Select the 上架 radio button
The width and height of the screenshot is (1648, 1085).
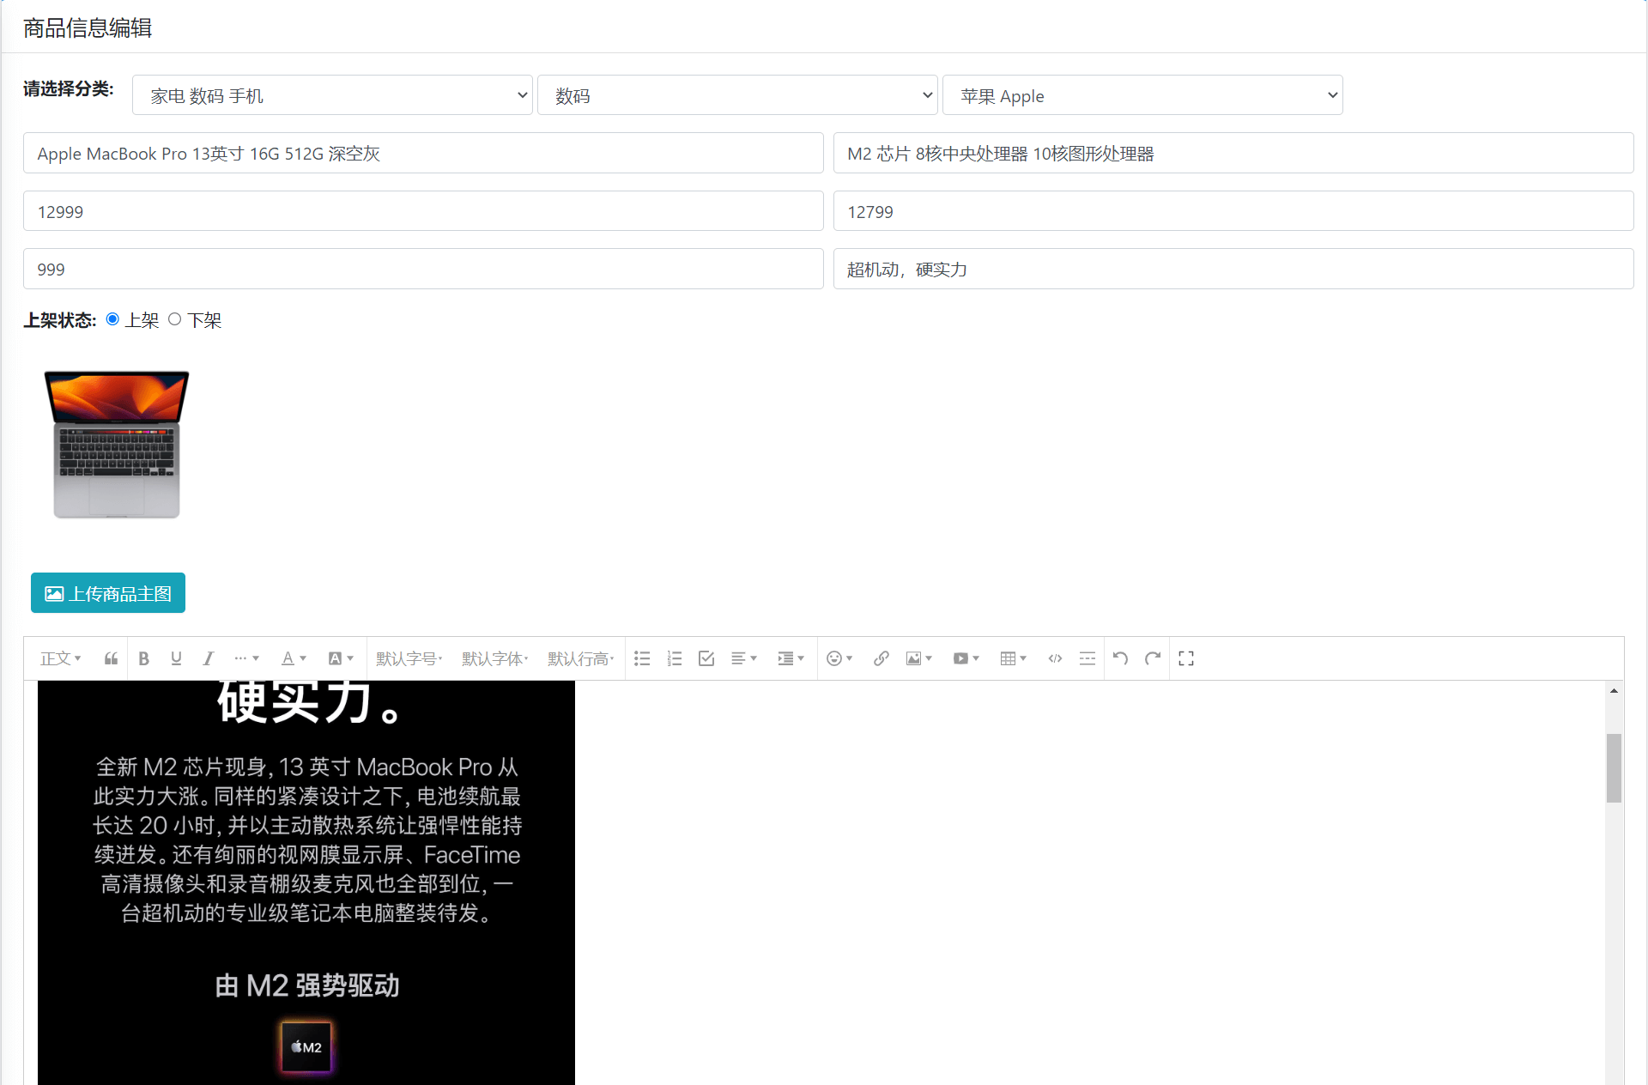point(112,319)
